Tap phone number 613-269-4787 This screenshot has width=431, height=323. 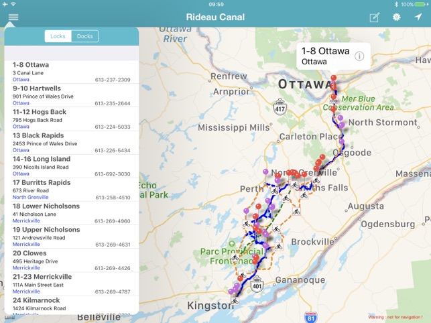113,292
